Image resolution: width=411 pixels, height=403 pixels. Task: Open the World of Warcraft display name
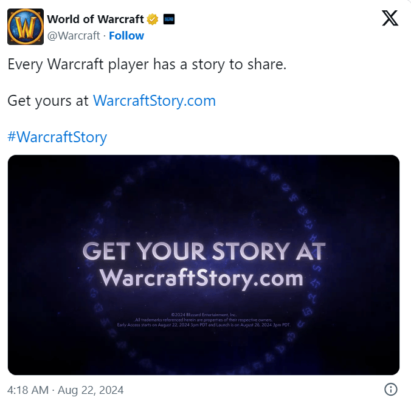click(95, 19)
